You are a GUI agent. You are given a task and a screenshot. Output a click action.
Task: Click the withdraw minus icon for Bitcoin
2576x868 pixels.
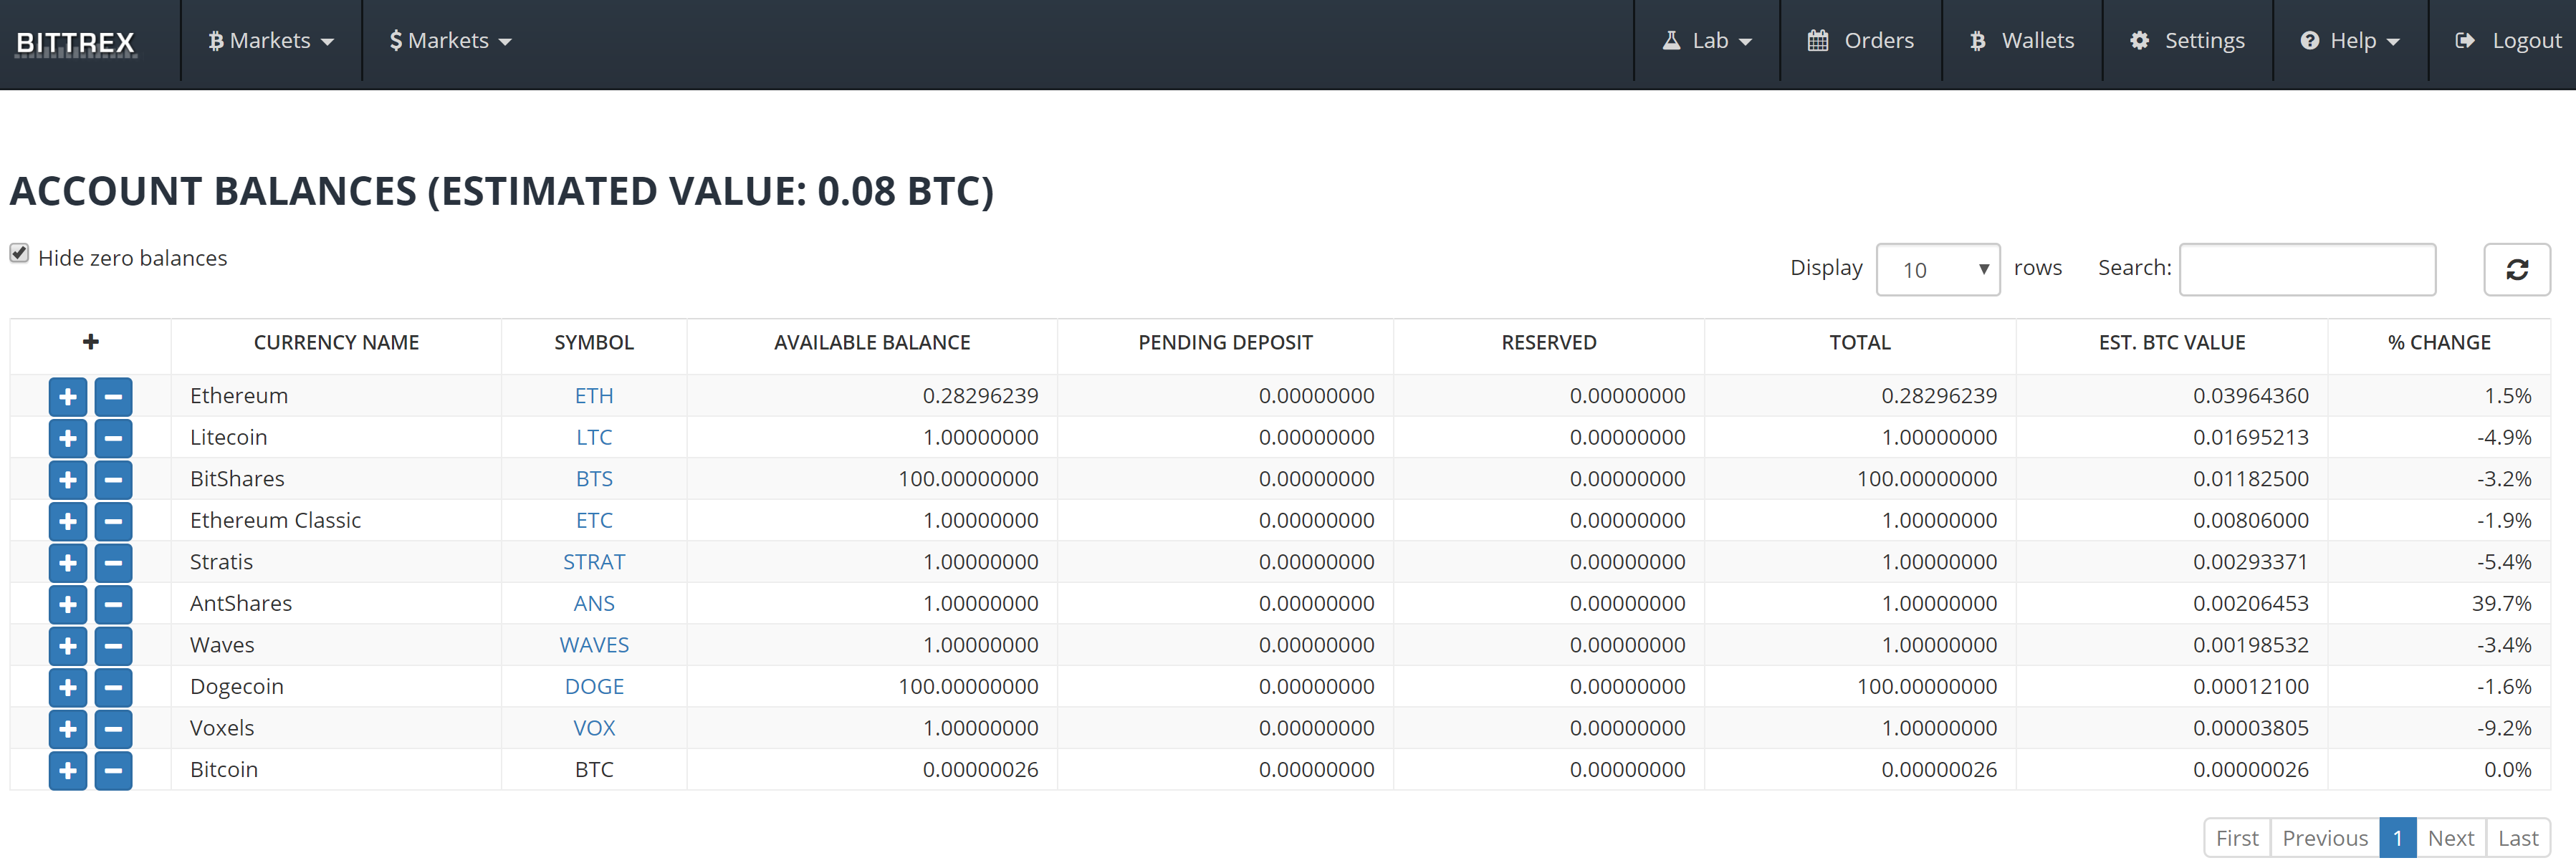pos(113,770)
